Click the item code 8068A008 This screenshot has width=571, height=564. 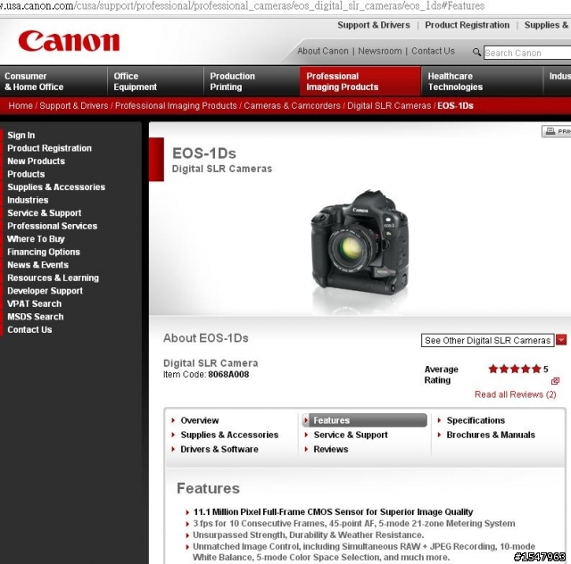pos(228,375)
